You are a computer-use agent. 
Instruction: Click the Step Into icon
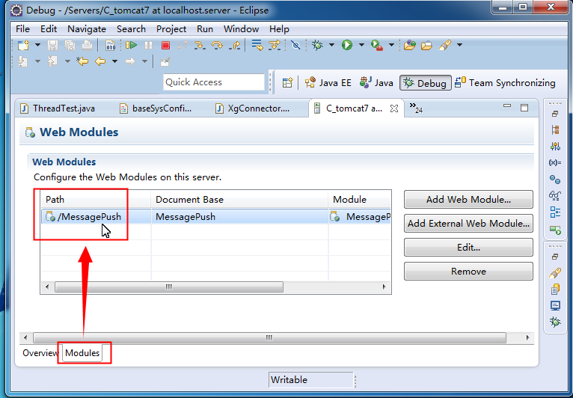[x=200, y=46]
